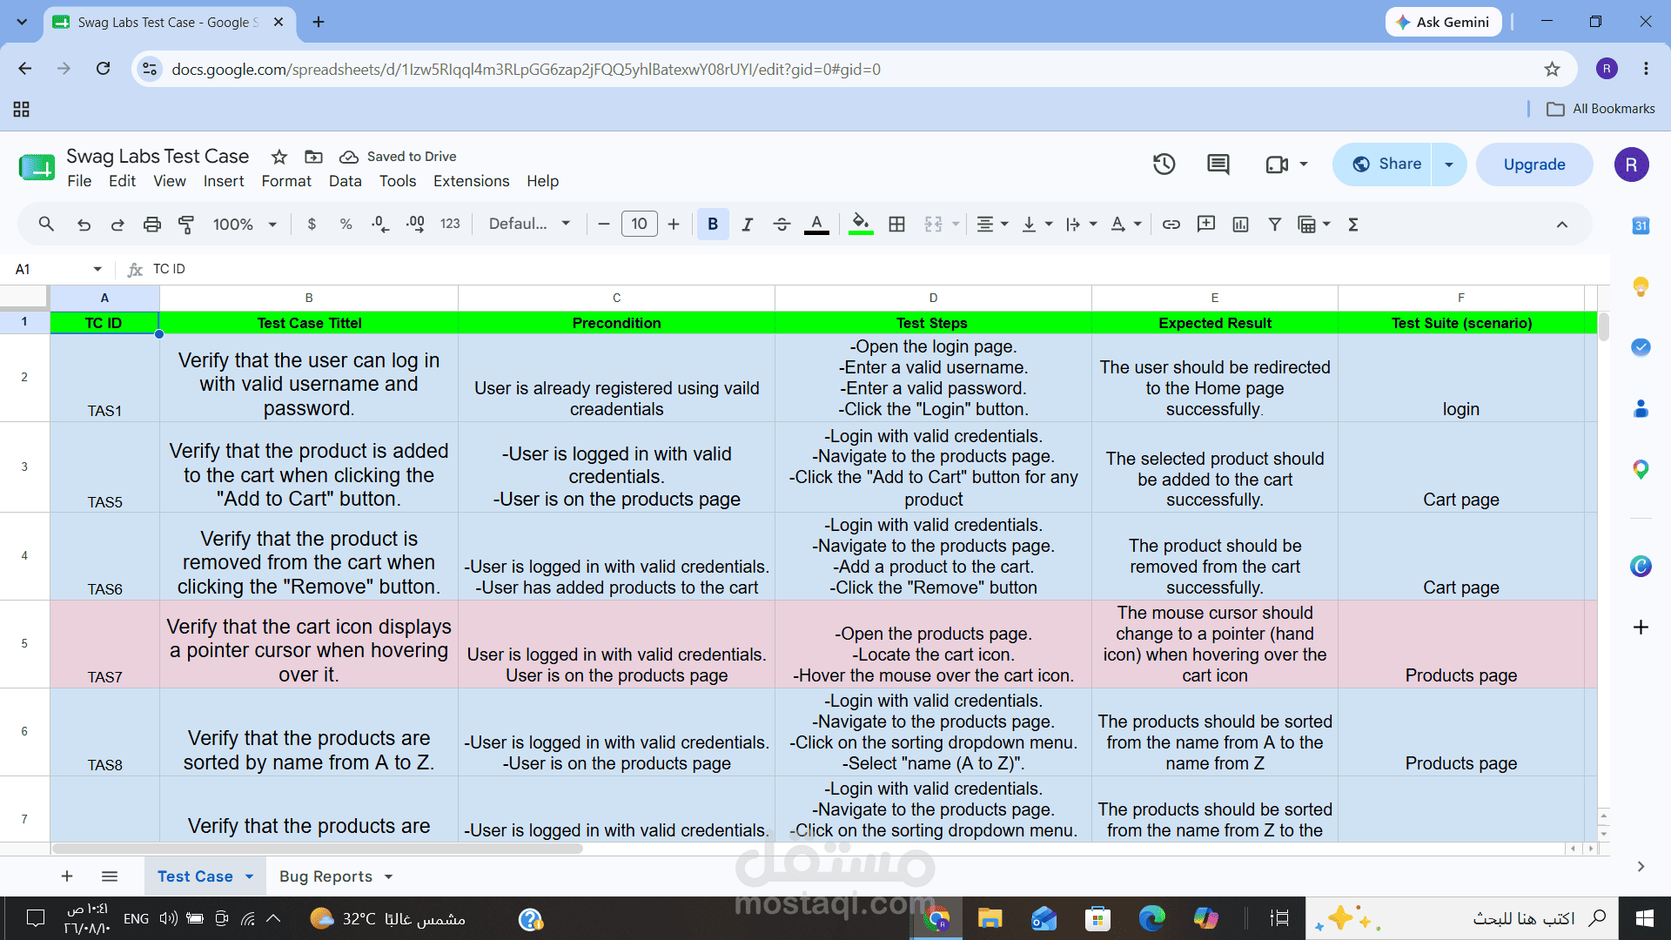This screenshot has width=1671, height=940.
Task: Open the 100% zoom dropdown
Action: tap(245, 225)
